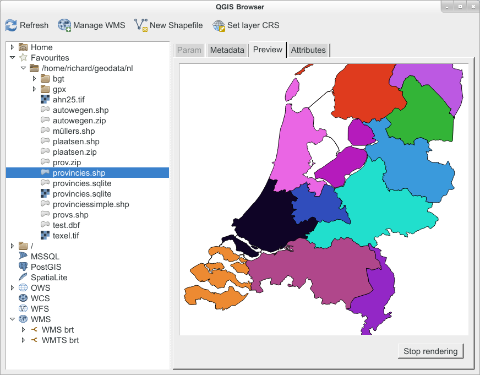Viewport: 480px width, 375px height.
Task: Click the Refresh toolbar icon
Action: click(11, 25)
